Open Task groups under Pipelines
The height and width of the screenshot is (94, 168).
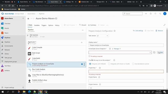(x=8, y=58)
